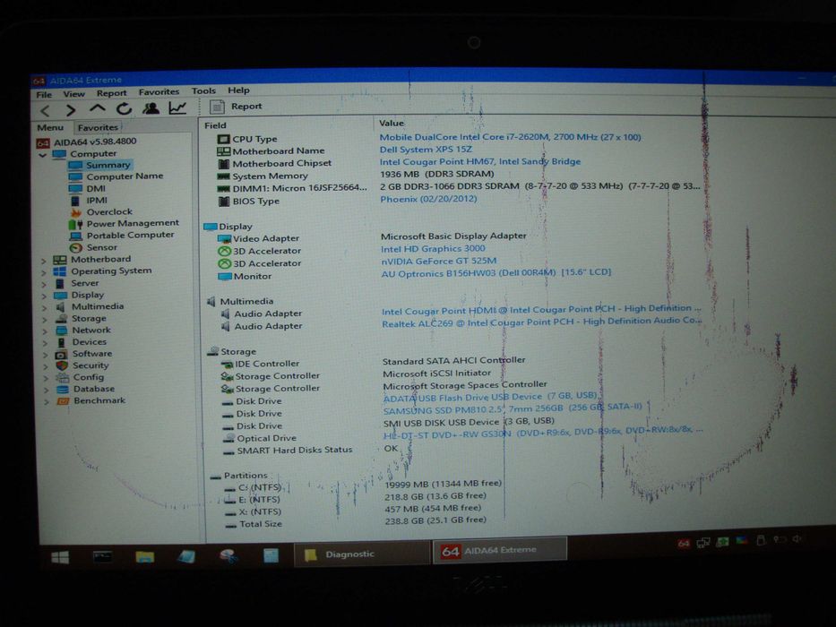
Task: Expand the Benchmark tree node
Action: [46, 402]
